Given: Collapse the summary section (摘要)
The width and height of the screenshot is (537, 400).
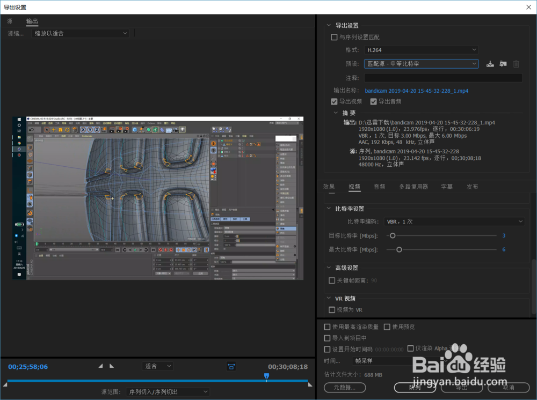Looking at the screenshot, I should [336, 113].
